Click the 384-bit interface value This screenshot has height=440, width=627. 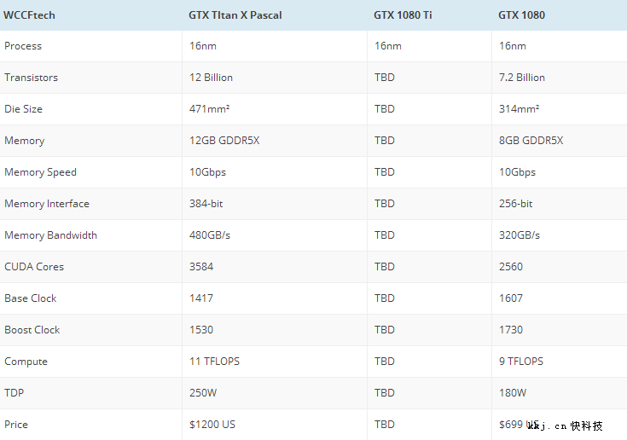click(x=206, y=204)
